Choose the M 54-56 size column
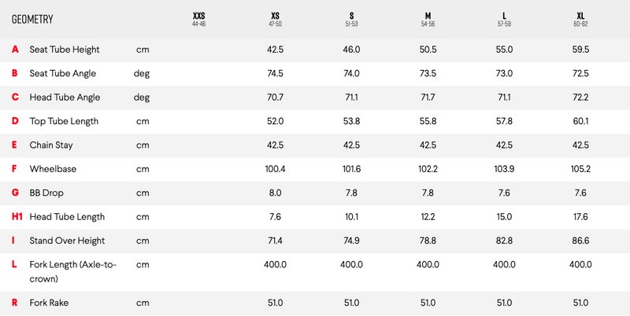 coord(428,19)
